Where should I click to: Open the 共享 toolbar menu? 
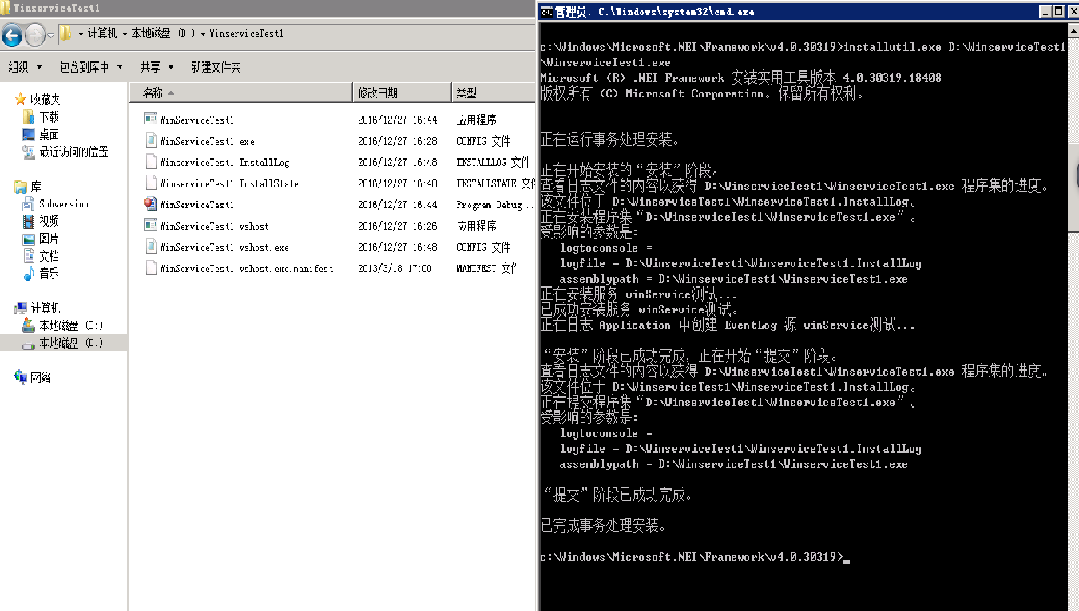[x=157, y=67]
